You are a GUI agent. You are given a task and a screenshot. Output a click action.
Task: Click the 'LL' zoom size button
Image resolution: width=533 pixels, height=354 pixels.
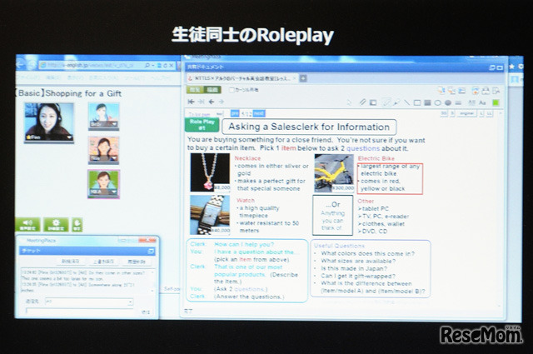(489, 113)
